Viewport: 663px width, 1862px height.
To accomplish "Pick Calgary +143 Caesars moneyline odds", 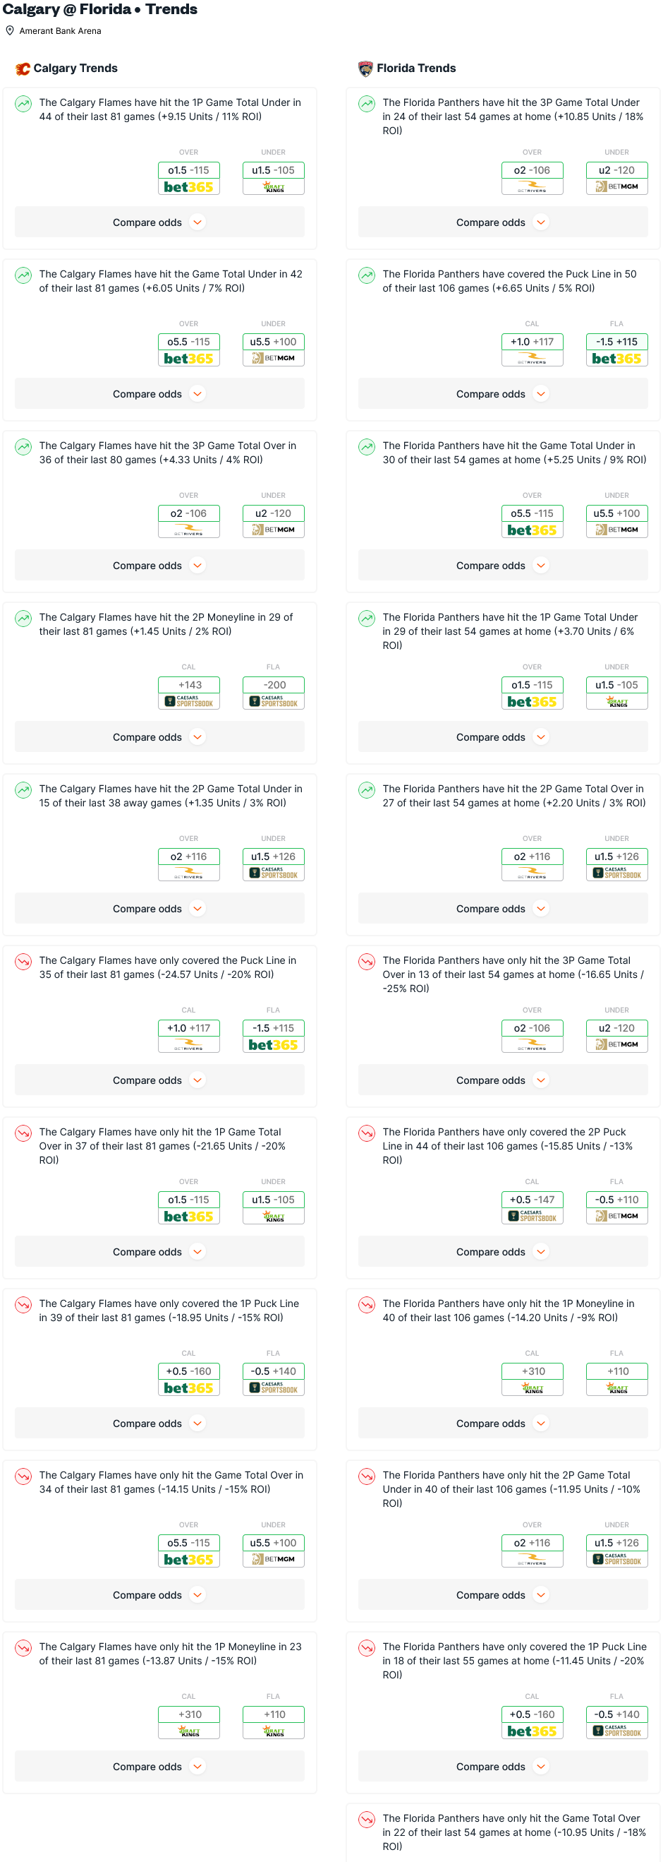I will (189, 693).
